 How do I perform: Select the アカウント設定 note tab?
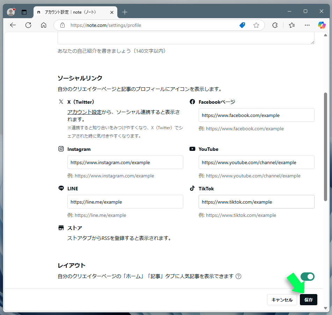pos(75,12)
